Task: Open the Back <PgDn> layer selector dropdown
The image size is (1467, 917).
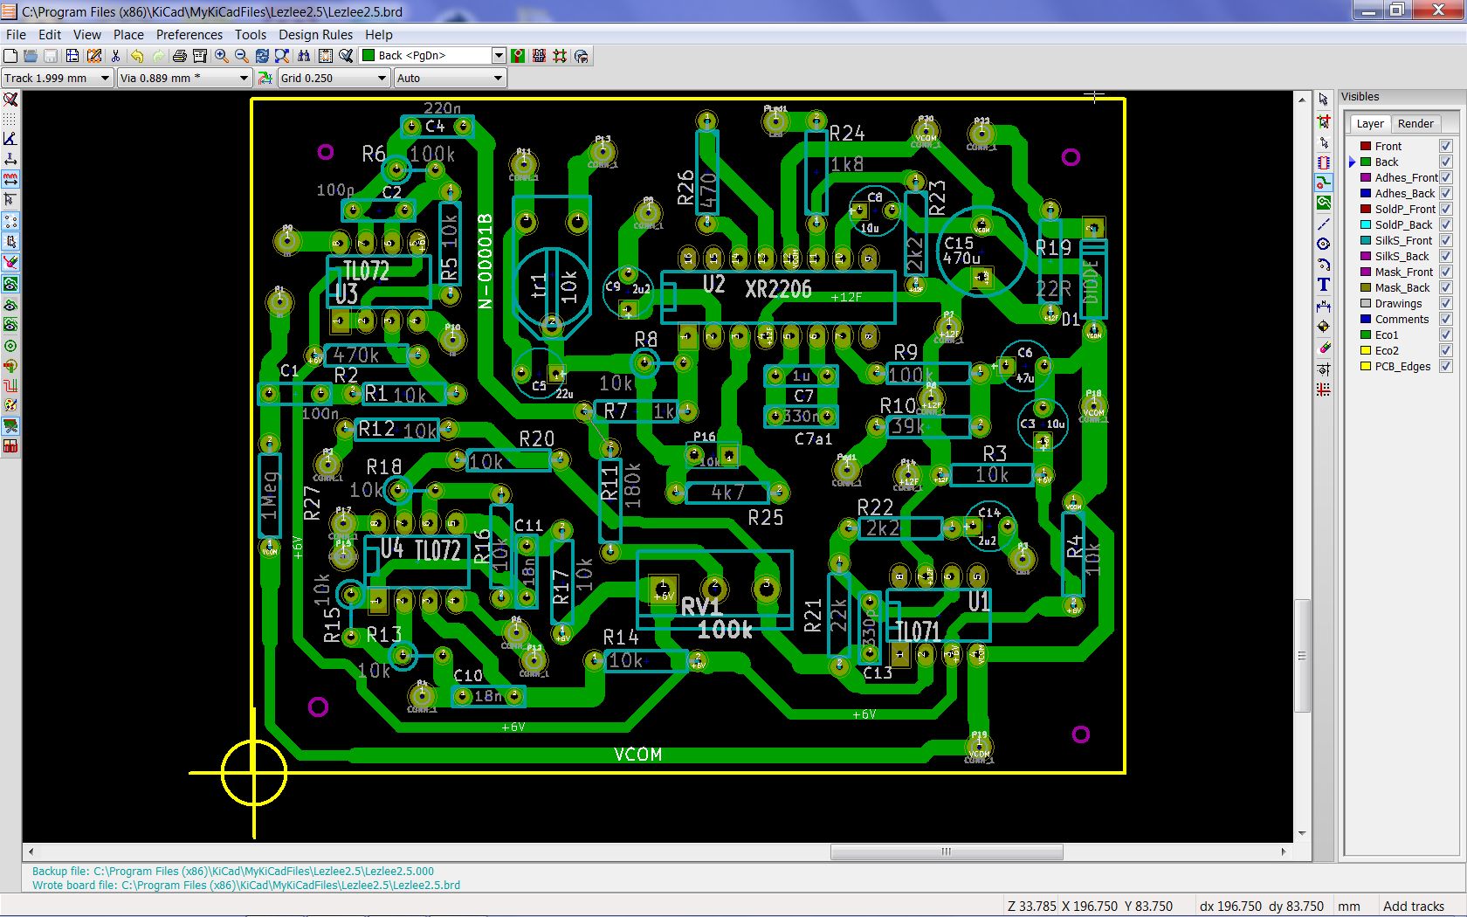Action: coord(499,55)
